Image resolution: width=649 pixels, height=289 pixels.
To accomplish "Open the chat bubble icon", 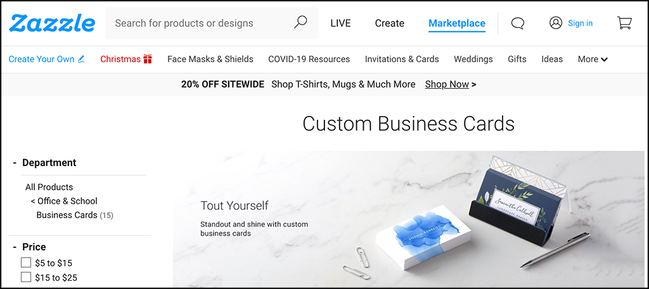I will [x=517, y=23].
